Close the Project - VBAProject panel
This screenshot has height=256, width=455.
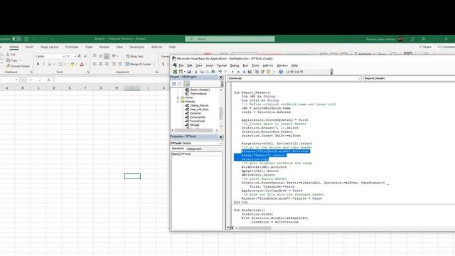coord(220,78)
